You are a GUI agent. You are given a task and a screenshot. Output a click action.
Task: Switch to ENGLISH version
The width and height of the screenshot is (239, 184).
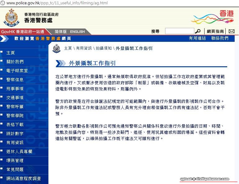[x=77, y=32]
